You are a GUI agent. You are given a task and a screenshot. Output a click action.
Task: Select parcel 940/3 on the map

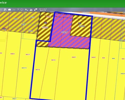[12, 54]
